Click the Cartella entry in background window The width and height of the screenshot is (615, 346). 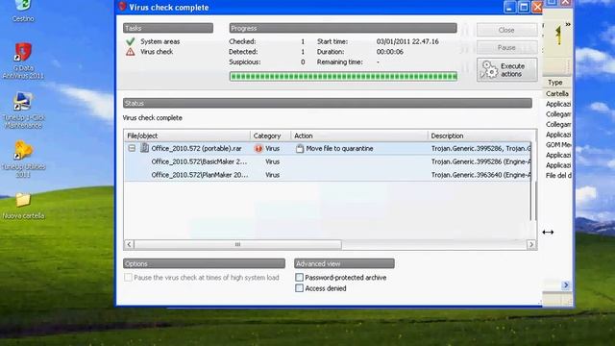557,94
